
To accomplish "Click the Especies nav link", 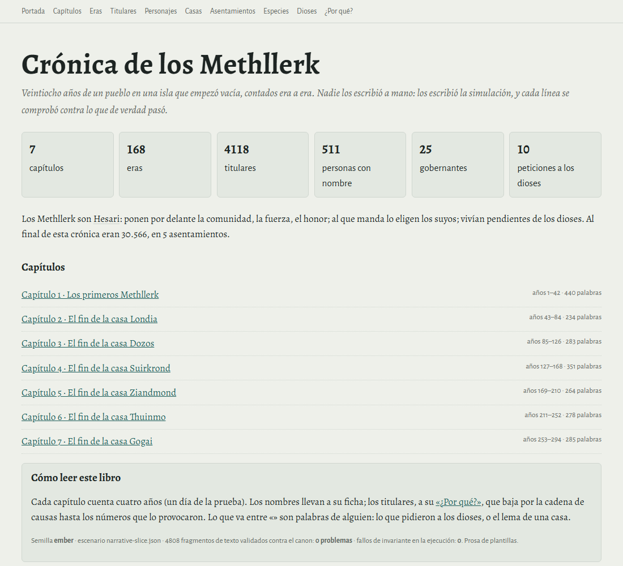I will click(276, 11).
